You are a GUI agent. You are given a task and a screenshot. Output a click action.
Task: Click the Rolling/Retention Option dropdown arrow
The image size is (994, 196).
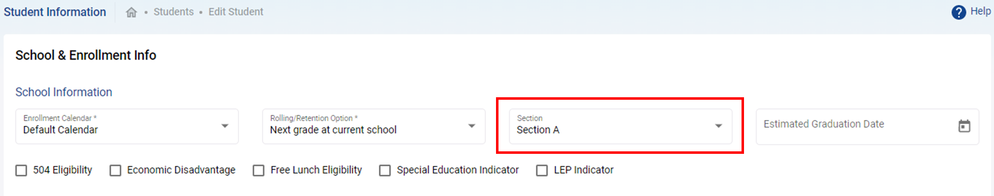click(x=472, y=126)
